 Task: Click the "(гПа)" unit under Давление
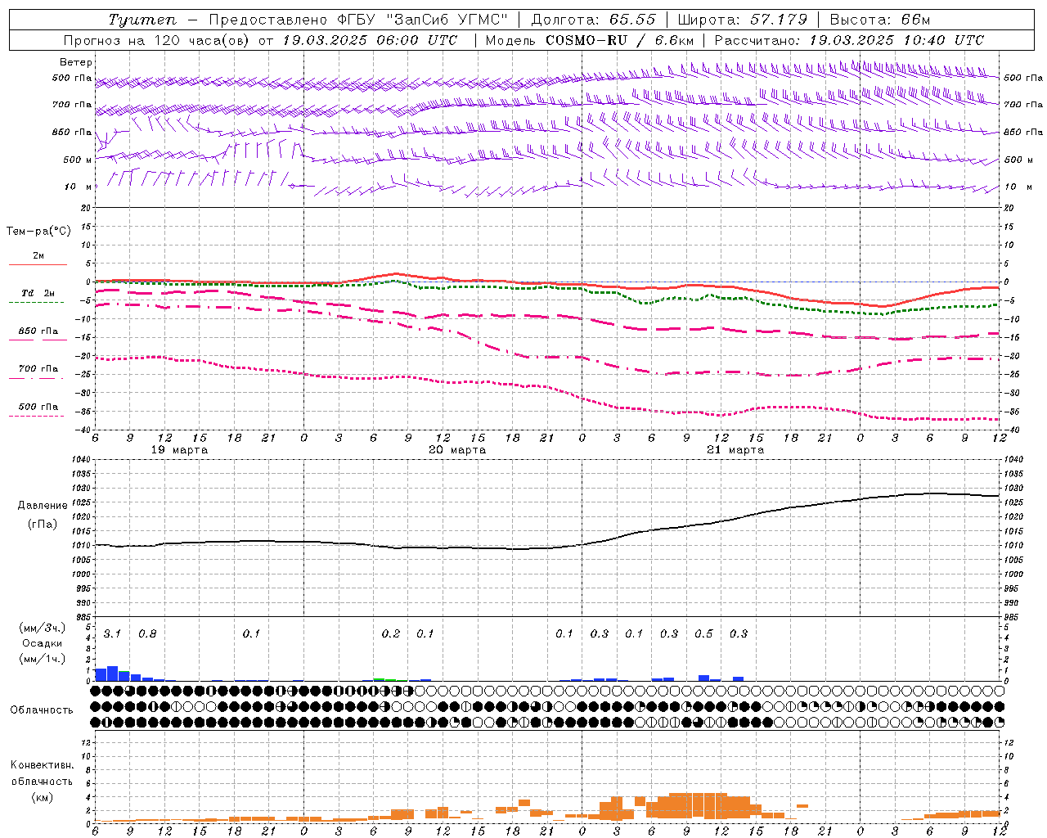[x=43, y=524]
